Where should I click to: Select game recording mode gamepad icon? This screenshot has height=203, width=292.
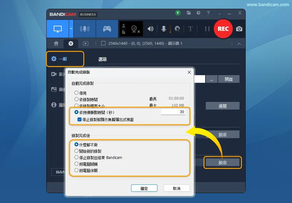107,29
